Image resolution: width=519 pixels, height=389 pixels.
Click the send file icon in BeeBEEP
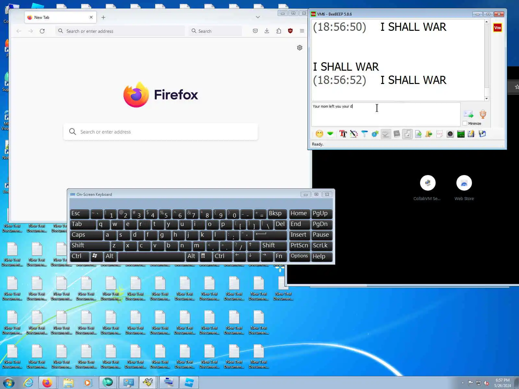tap(418, 134)
